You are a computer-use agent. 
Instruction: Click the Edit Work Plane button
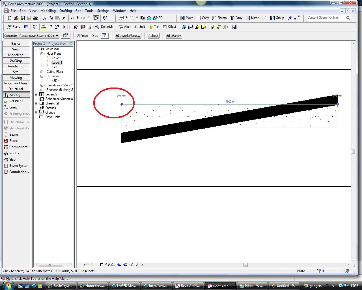pos(128,36)
